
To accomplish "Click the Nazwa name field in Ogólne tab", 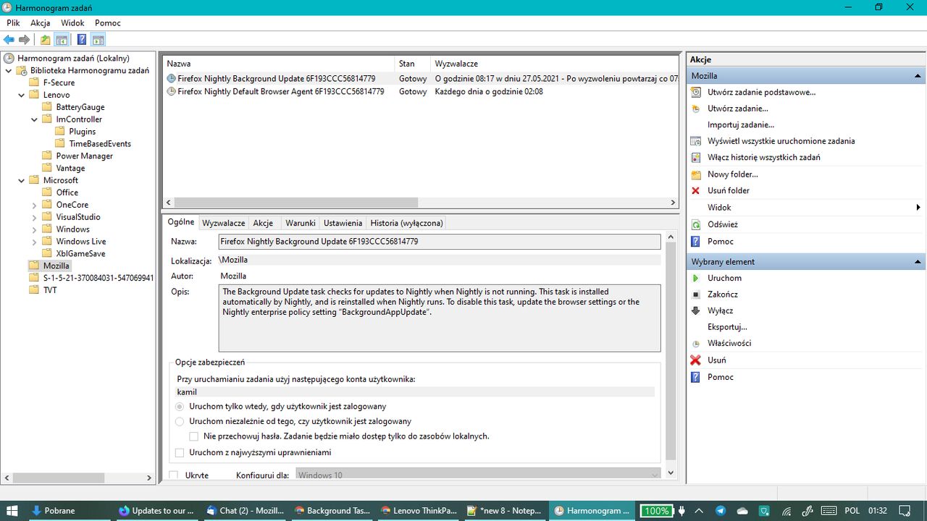I will pyautogui.click(x=440, y=242).
